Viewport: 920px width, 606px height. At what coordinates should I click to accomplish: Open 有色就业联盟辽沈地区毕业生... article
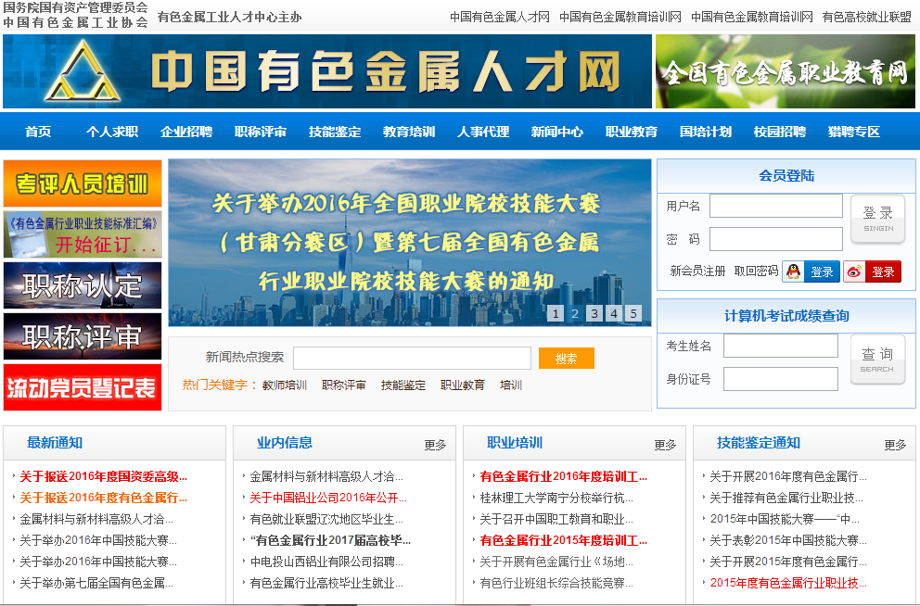tap(326, 519)
